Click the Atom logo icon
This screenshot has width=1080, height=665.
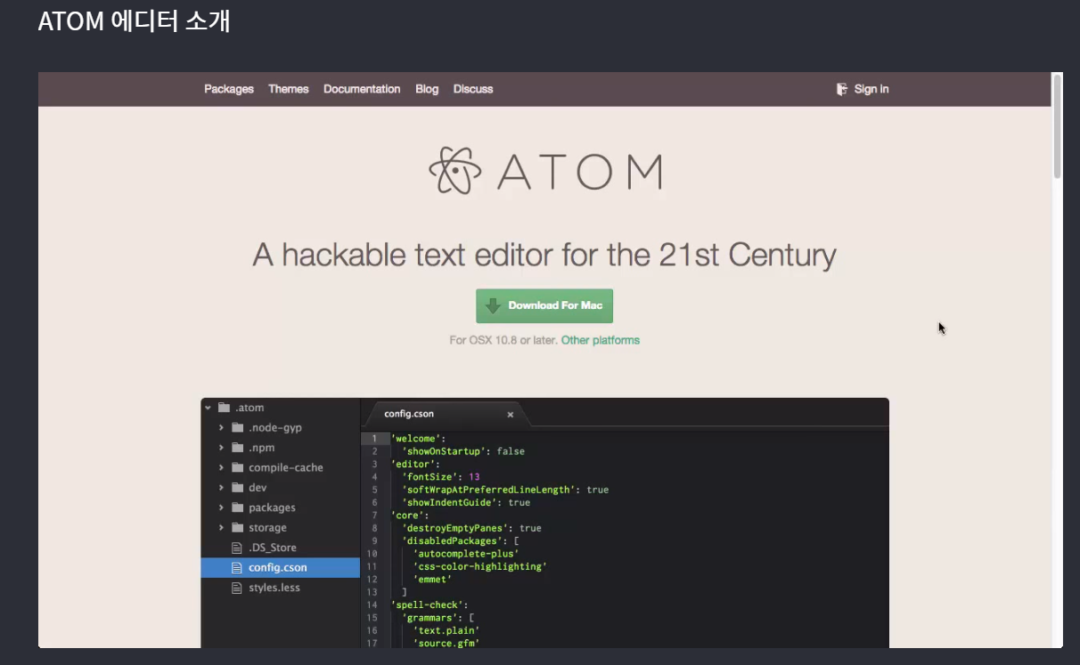tap(454, 171)
